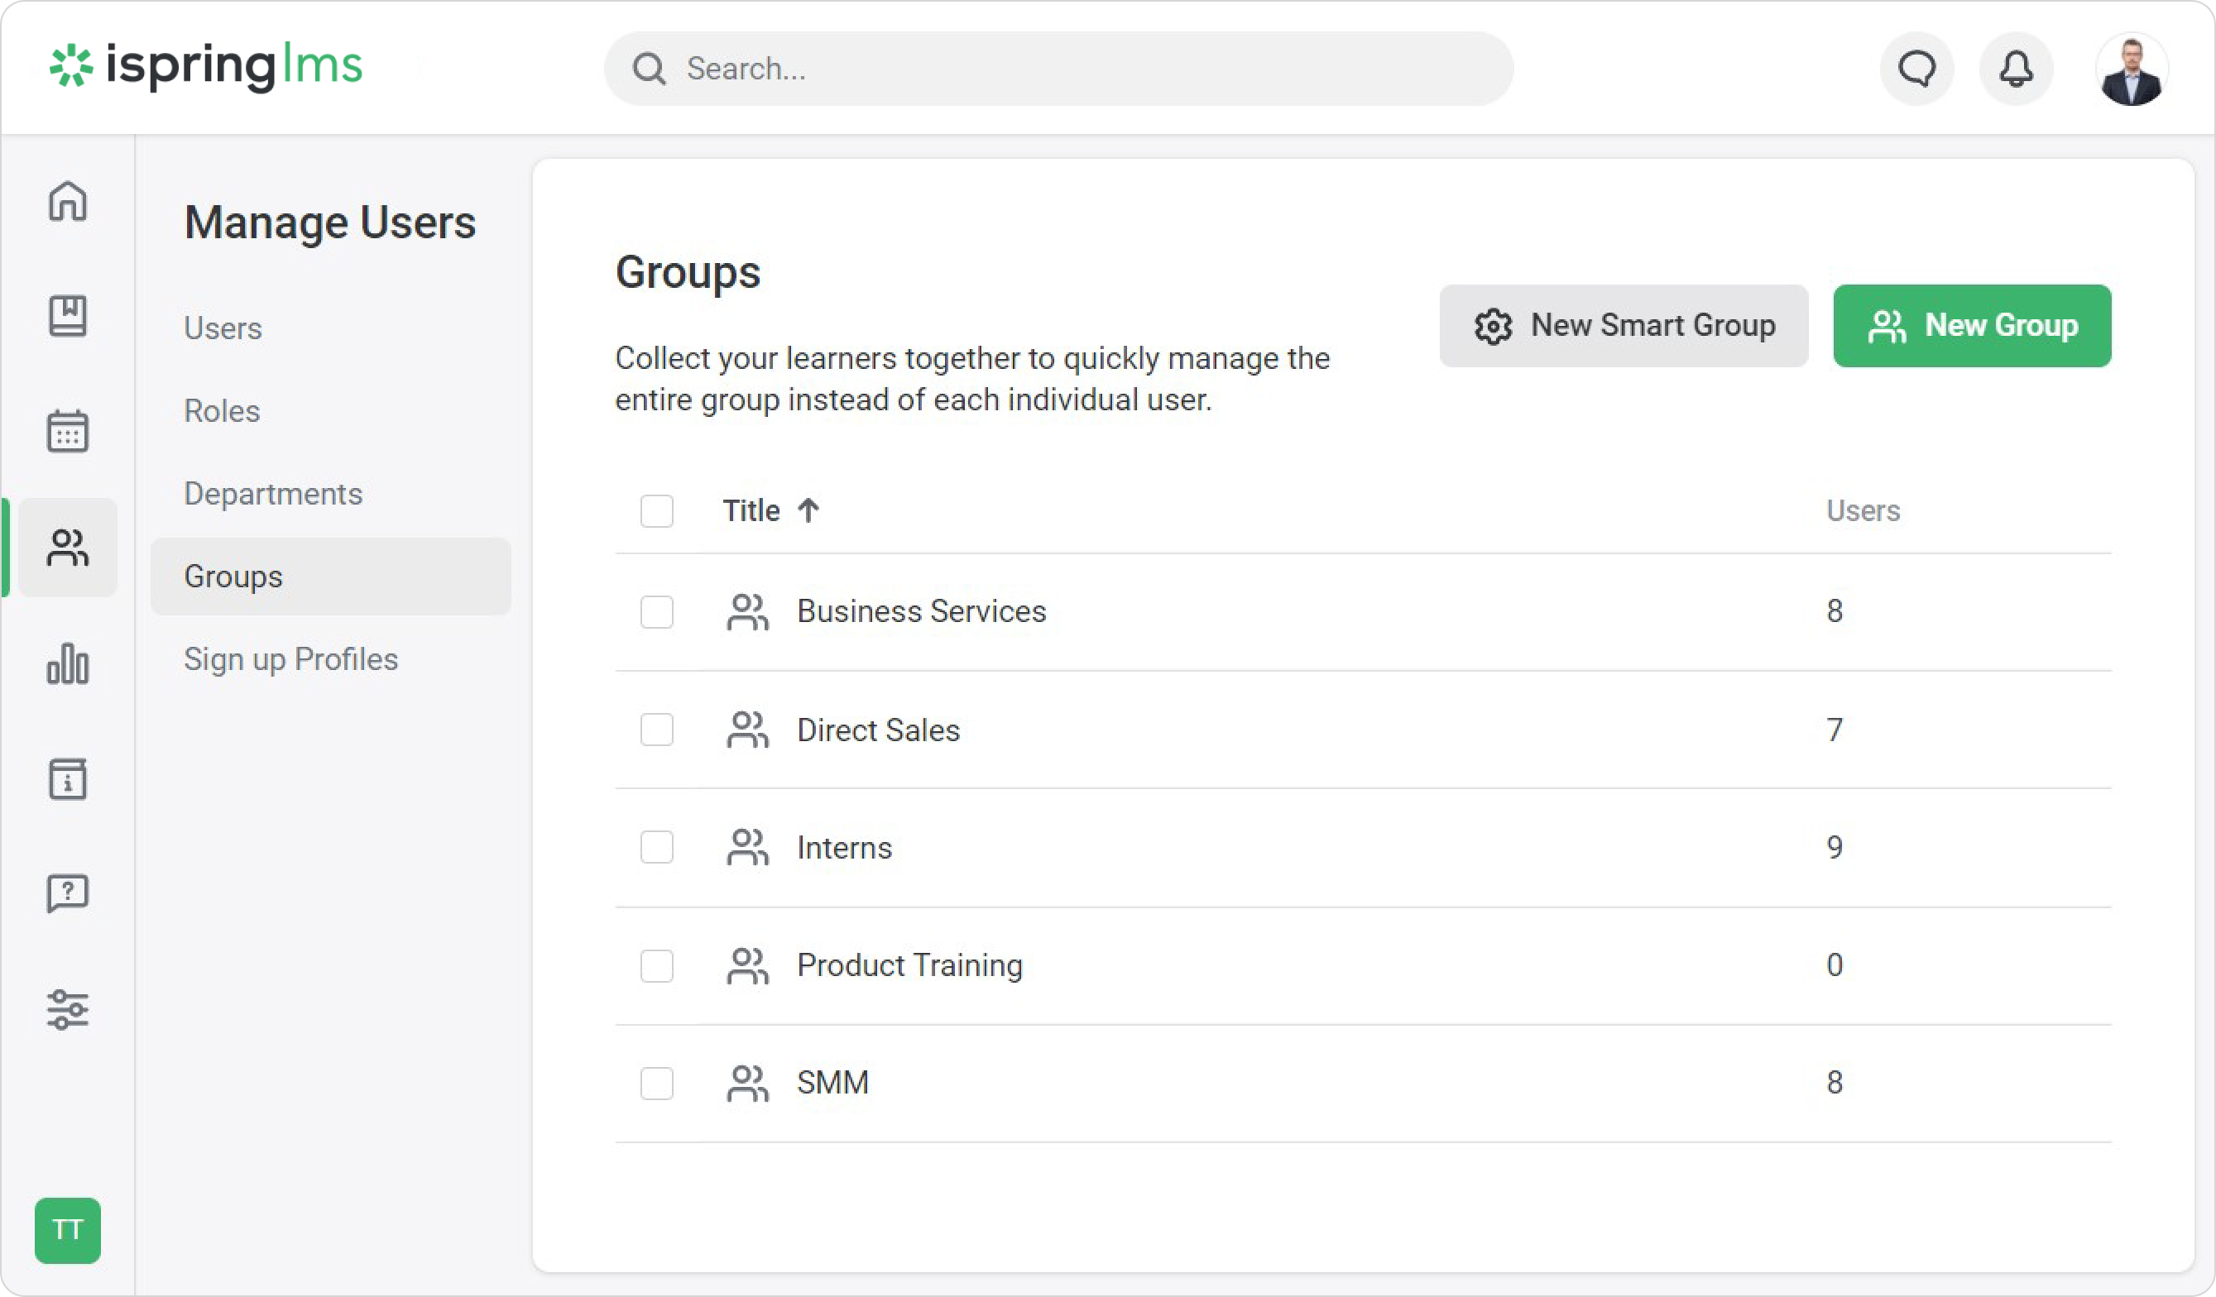The image size is (2216, 1297).
Task: Open the help question bubble icon
Action: tap(68, 893)
